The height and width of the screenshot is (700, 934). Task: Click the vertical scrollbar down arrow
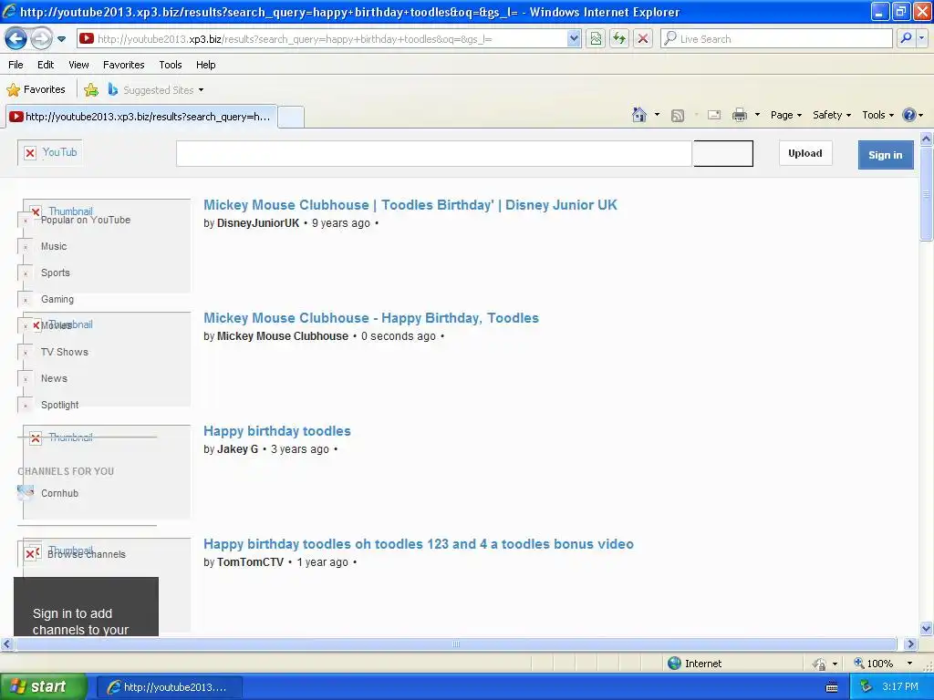pyautogui.click(x=927, y=628)
